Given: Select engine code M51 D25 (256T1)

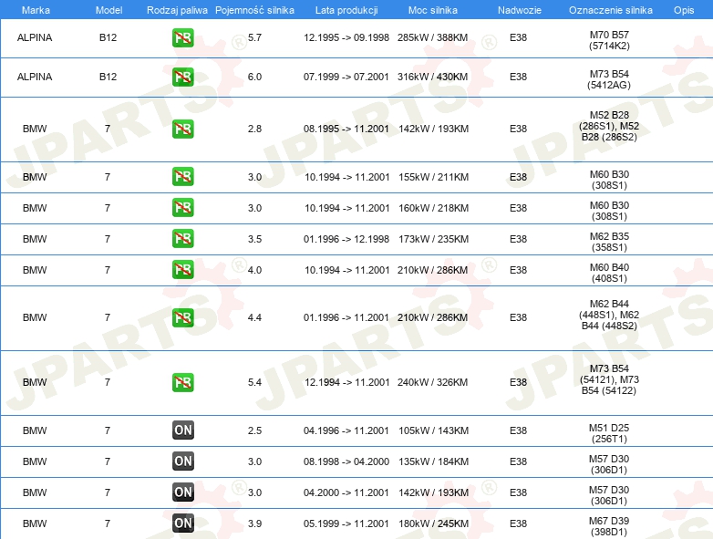Looking at the screenshot, I should pos(609,433).
